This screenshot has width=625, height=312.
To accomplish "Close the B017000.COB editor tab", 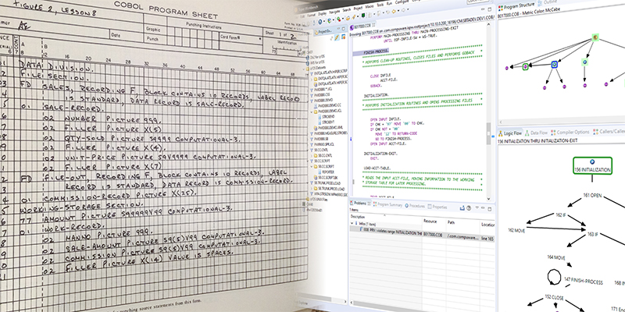I will (x=373, y=25).
